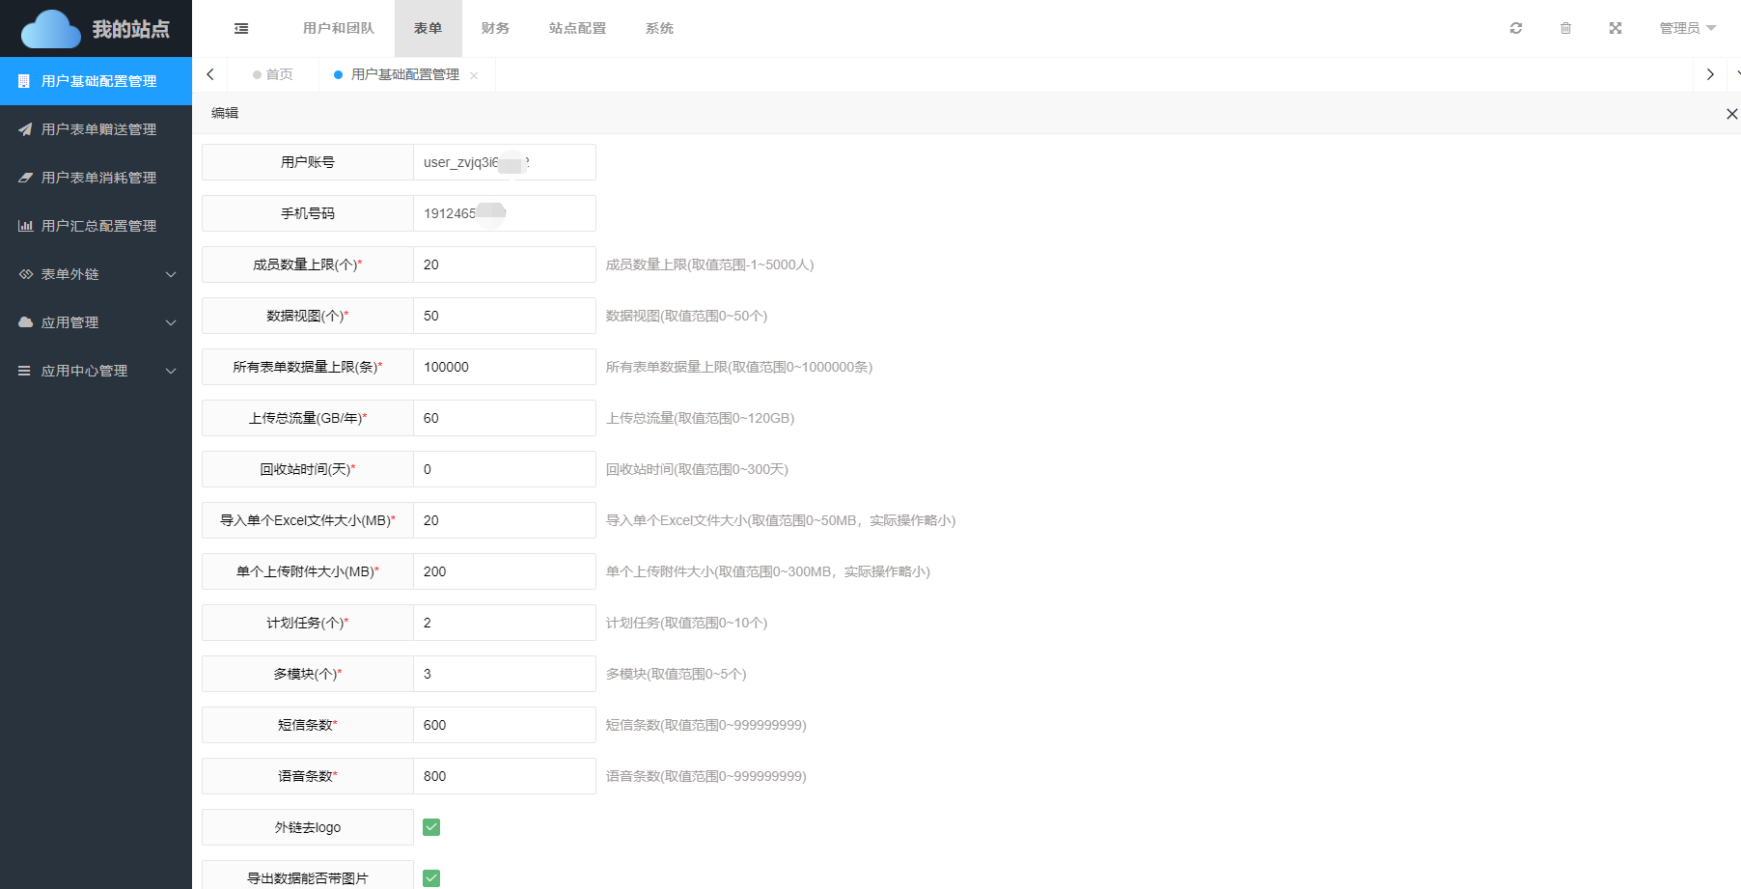
Task: Toggle the 导出数据能否带图片 checkbox
Action: click(431, 877)
